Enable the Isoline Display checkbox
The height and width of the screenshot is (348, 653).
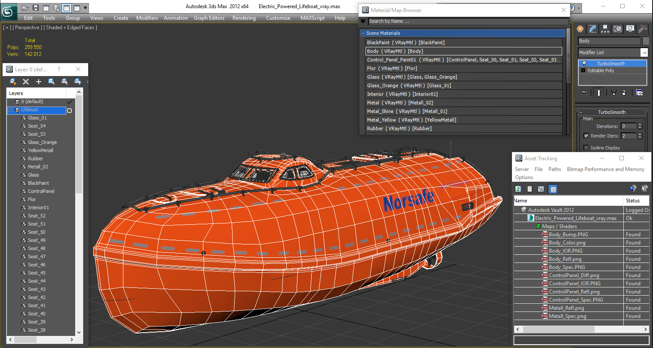pyautogui.click(x=586, y=148)
